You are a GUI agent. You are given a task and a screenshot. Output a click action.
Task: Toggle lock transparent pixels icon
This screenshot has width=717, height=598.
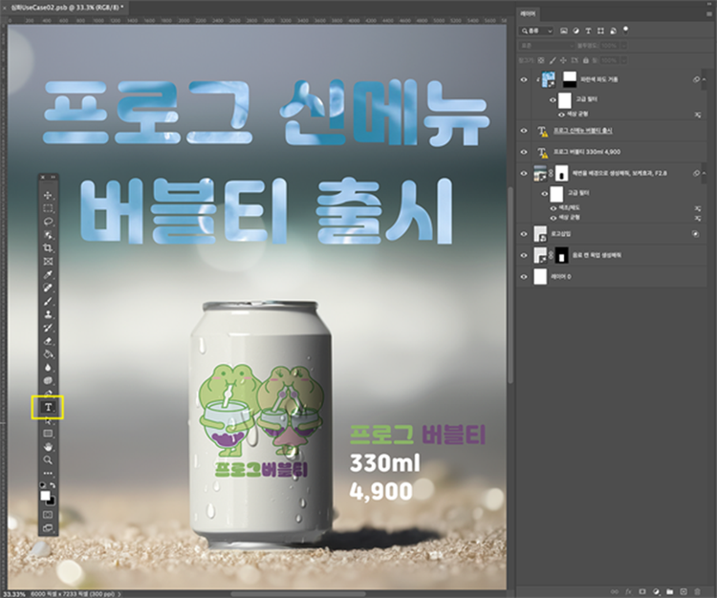tap(541, 60)
